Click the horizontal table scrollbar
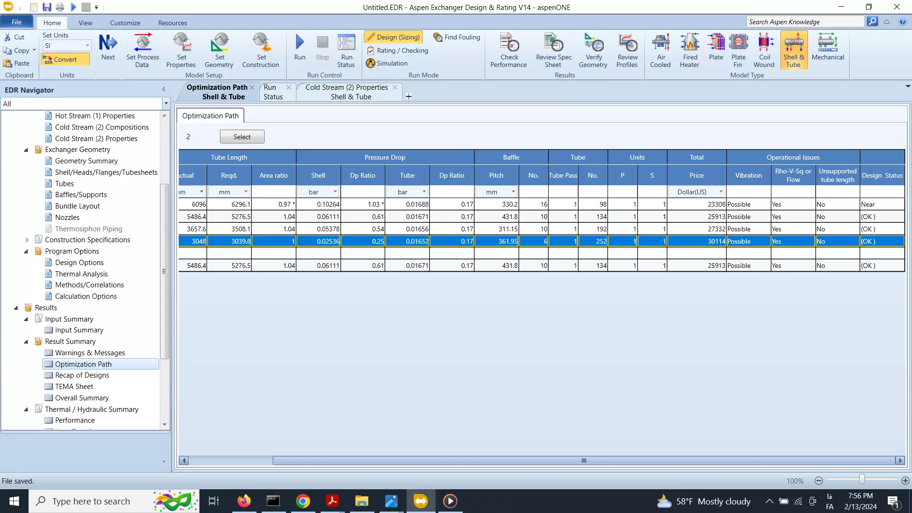 click(x=584, y=460)
